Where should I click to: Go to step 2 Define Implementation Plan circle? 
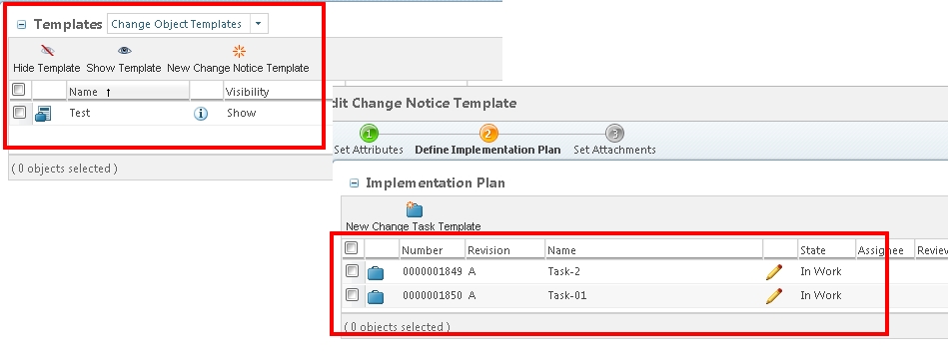click(488, 134)
